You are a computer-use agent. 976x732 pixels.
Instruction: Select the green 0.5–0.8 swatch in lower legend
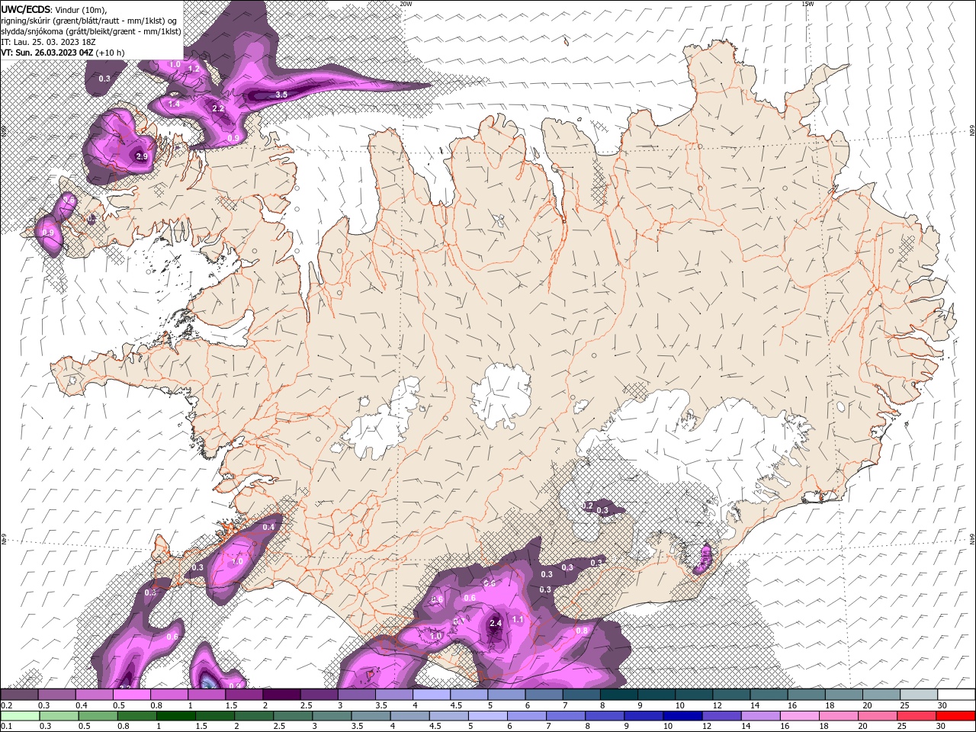[x=98, y=716]
